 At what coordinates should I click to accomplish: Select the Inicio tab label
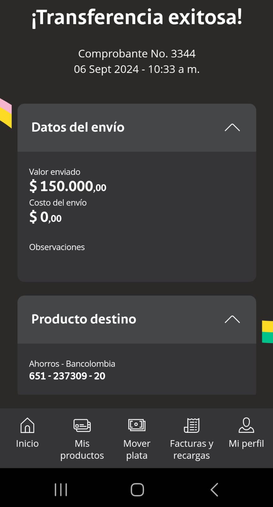(x=27, y=444)
